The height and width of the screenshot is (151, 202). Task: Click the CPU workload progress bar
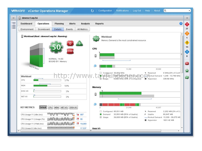point(47,80)
